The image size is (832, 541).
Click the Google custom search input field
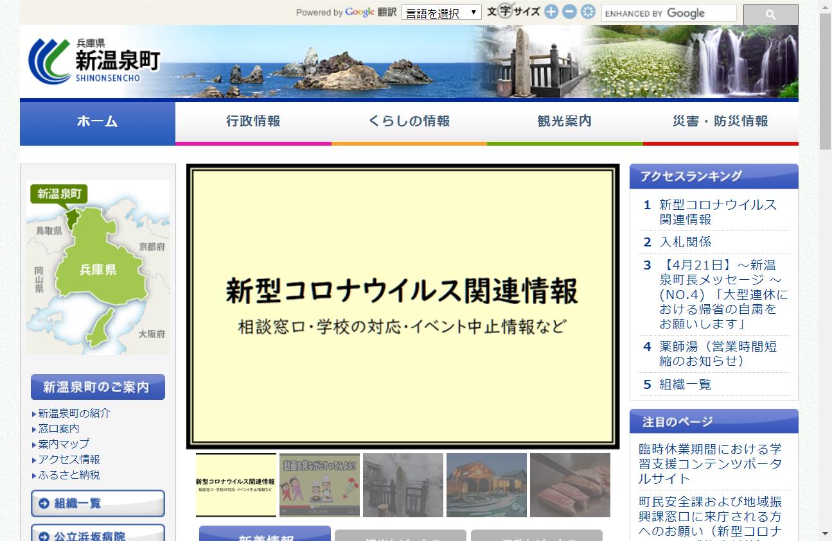click(x=668, y=12)
